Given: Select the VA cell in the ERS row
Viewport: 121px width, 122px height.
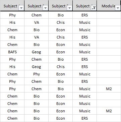Looking at the screenshot, I should click(37, 37).
